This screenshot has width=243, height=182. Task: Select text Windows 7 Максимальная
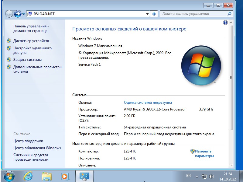[100, 46]
